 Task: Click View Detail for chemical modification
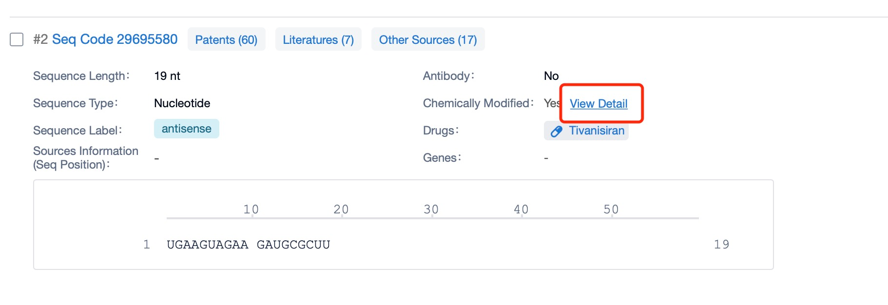point(598,104)
